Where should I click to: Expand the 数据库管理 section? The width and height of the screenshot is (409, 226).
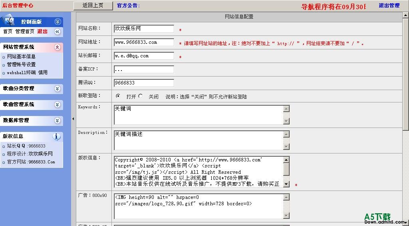click(58, 120)
